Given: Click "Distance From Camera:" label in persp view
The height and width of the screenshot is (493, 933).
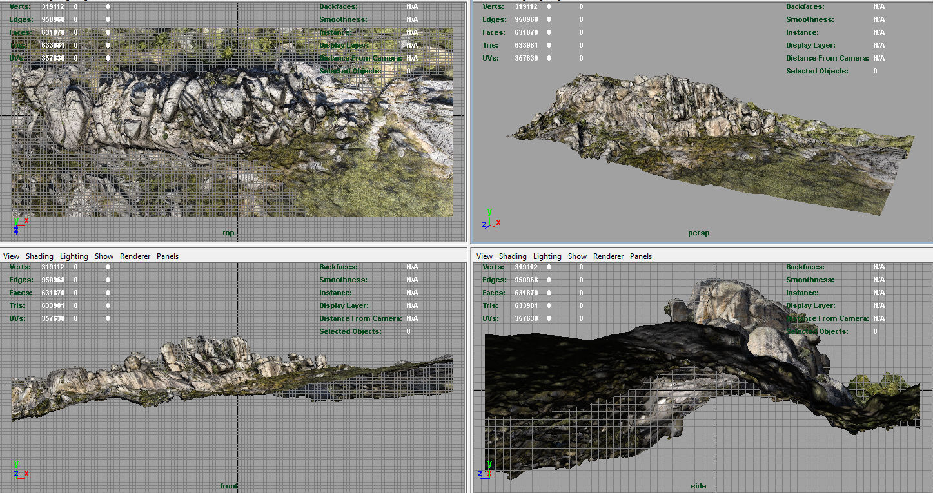Looking at the screenshot, I should pyautogui.click(x=827, y=58).
